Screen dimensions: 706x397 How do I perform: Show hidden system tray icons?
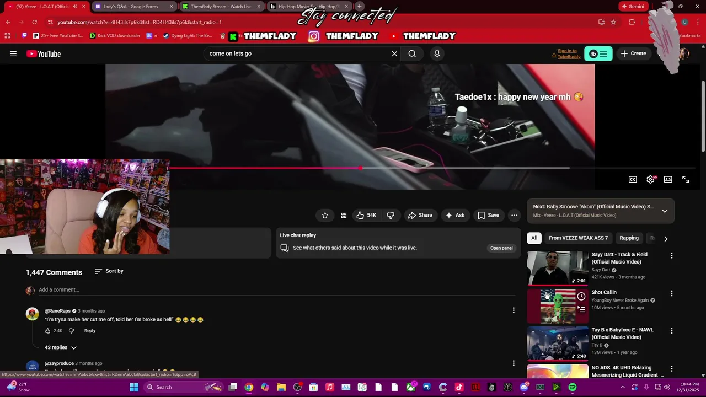[623, 387]
